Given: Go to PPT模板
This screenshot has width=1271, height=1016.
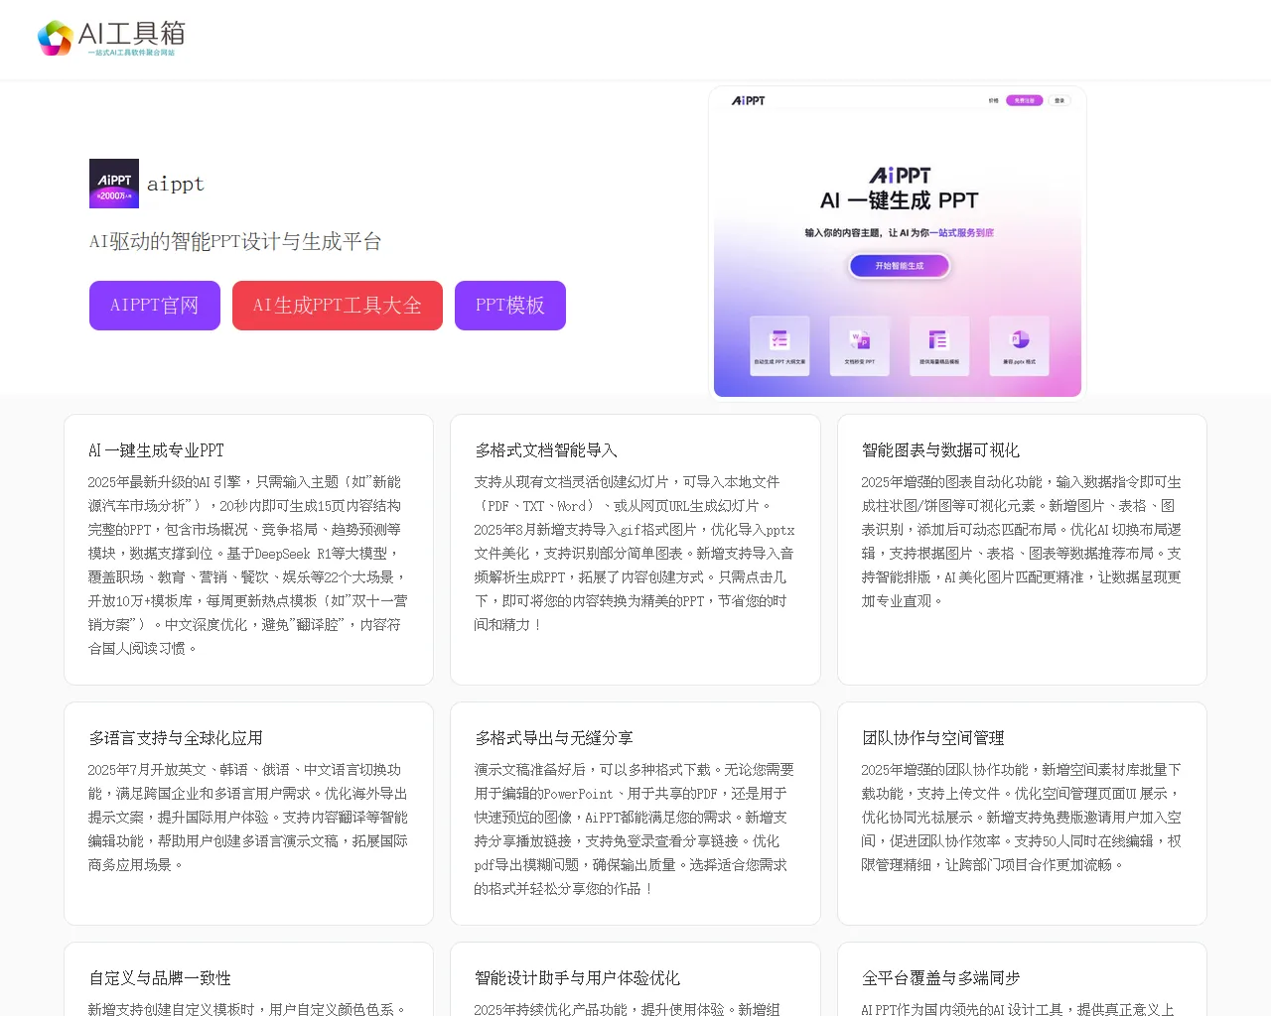Looking at the screenshot, I should click(510, 306).
